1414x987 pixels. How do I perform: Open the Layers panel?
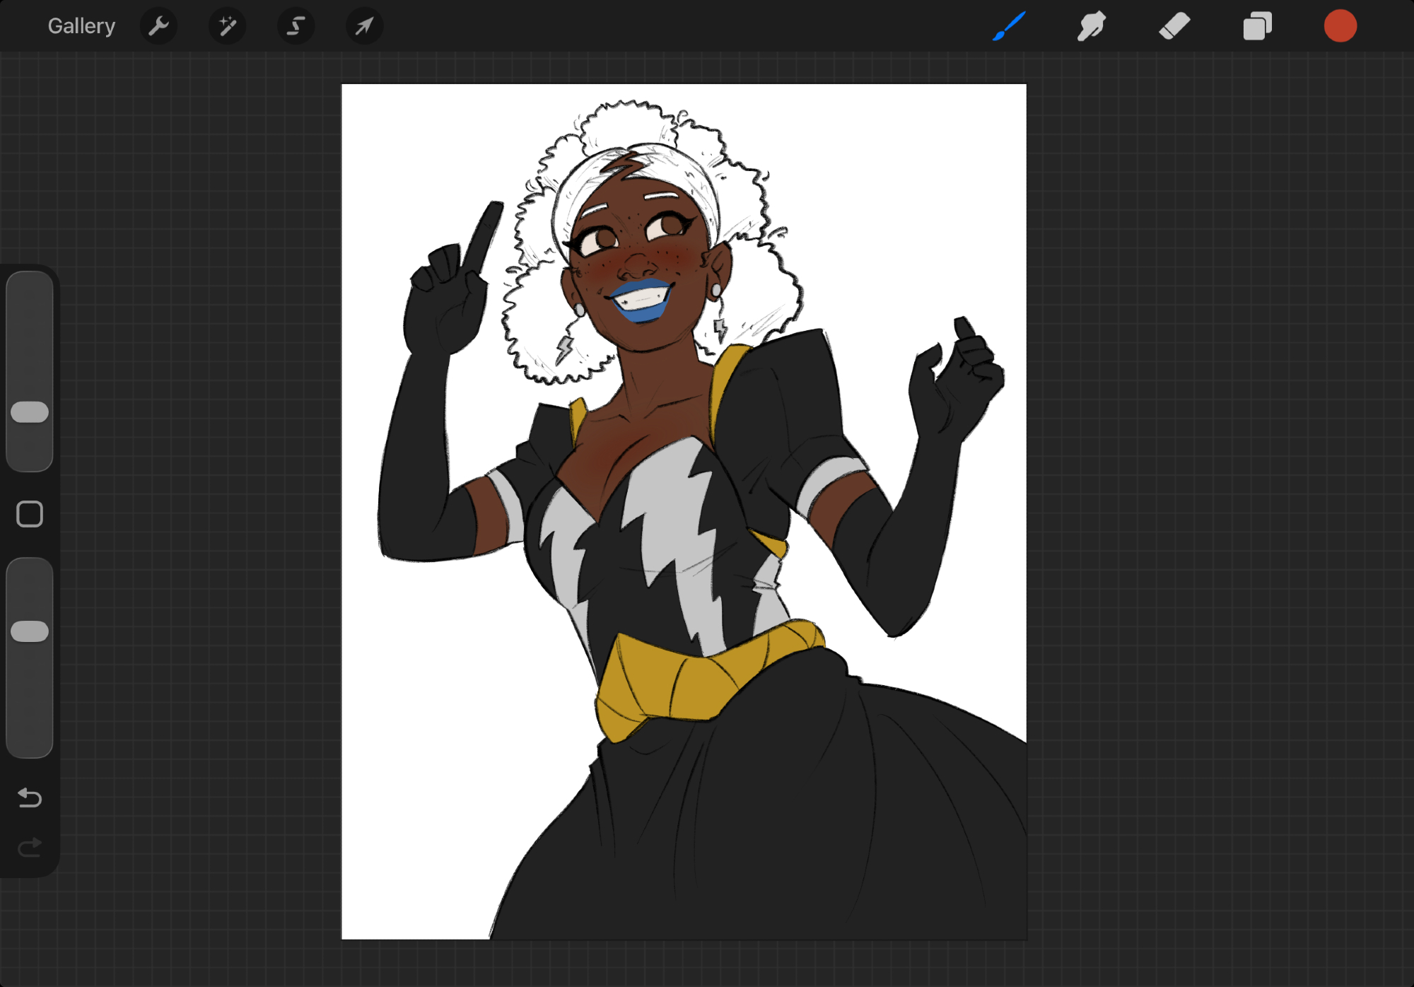1257,26
